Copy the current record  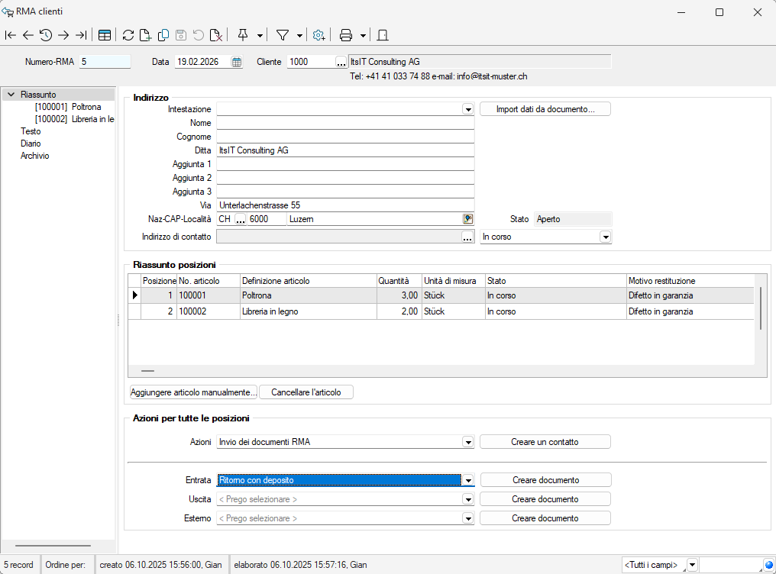(x=163, y=35)
